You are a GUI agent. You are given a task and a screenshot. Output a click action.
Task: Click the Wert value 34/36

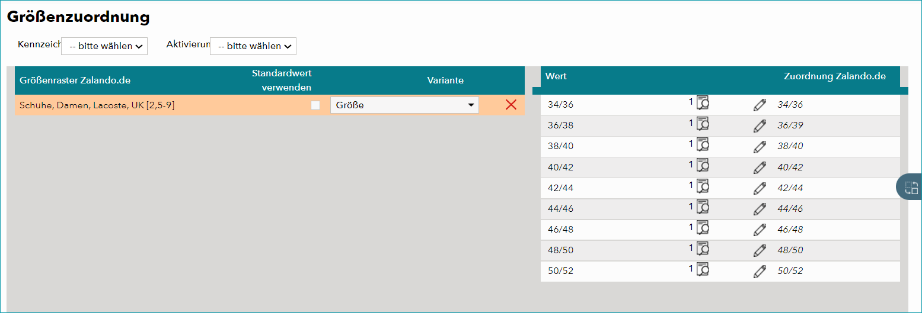560,105
